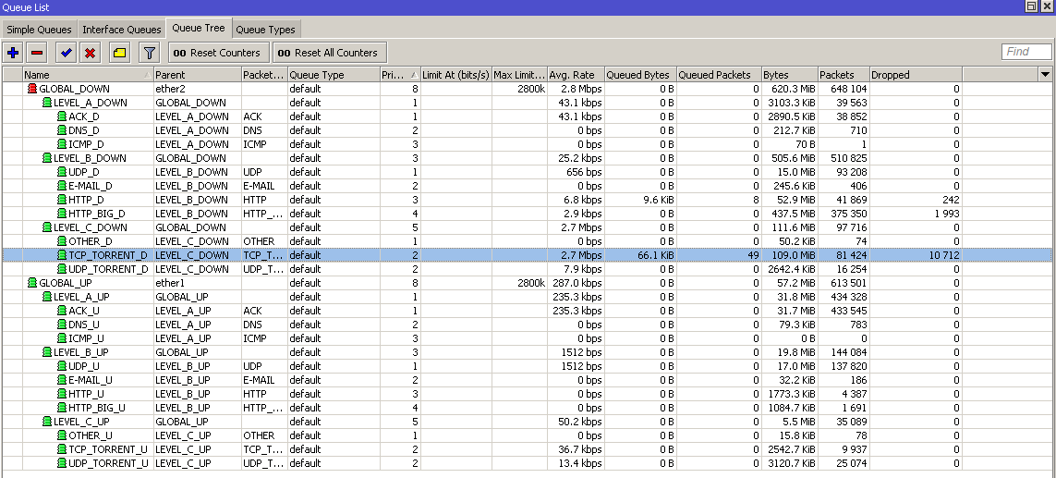Screen dimensions: 1056x478
Task: Click the 287.0 kbps avg rate cell
Action: [x=576, y=283]
